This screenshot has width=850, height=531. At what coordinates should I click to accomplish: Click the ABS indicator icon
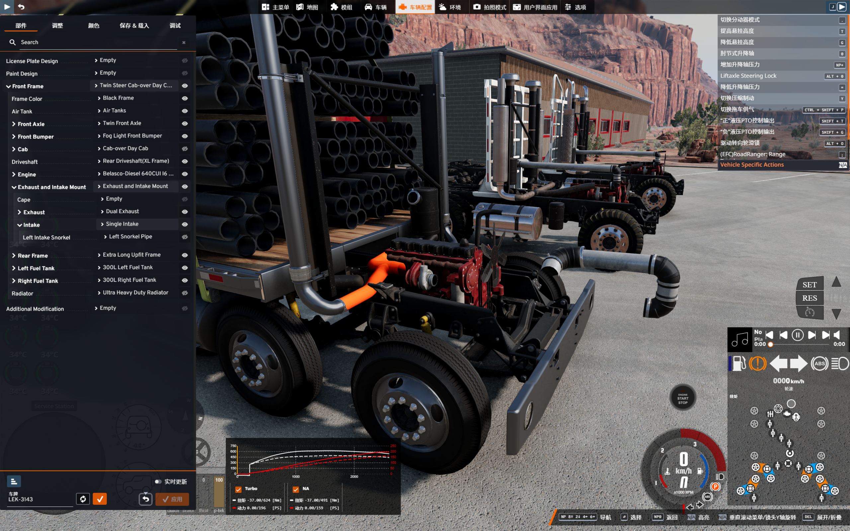(819, 363)
